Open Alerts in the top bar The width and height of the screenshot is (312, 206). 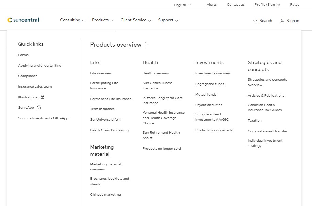pyautogui.click(x=212, y=5)
